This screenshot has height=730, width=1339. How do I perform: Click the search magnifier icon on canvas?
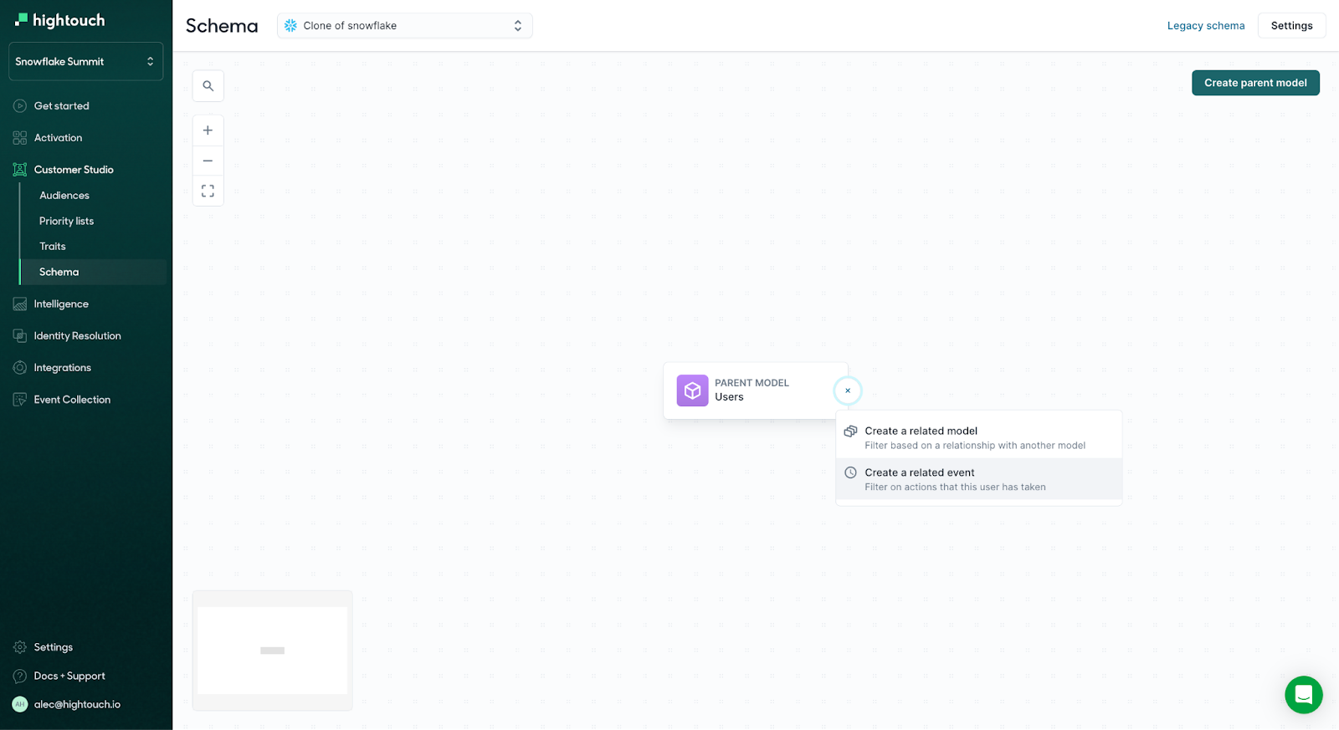[208, 86]
